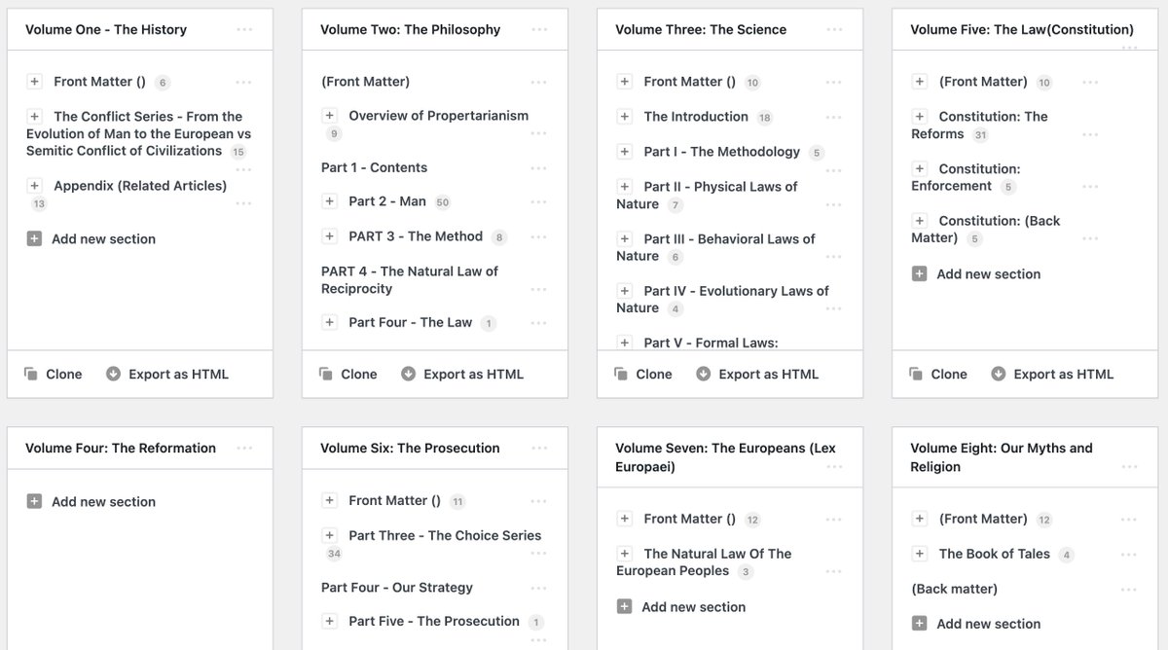Expand The Conflict Series section

point(34,117)
